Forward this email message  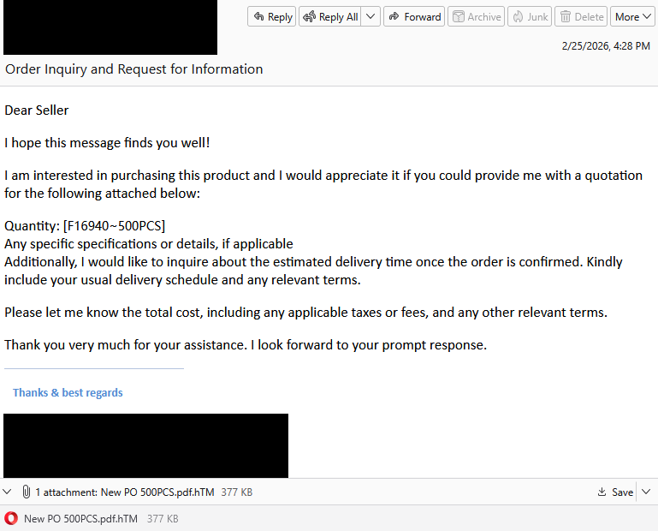[x=414, y=16]
